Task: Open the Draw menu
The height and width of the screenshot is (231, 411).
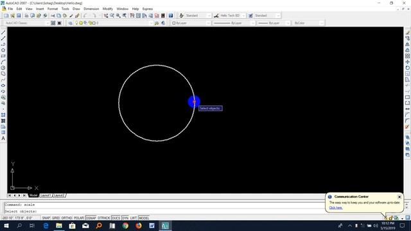Action: click(76, 9)
